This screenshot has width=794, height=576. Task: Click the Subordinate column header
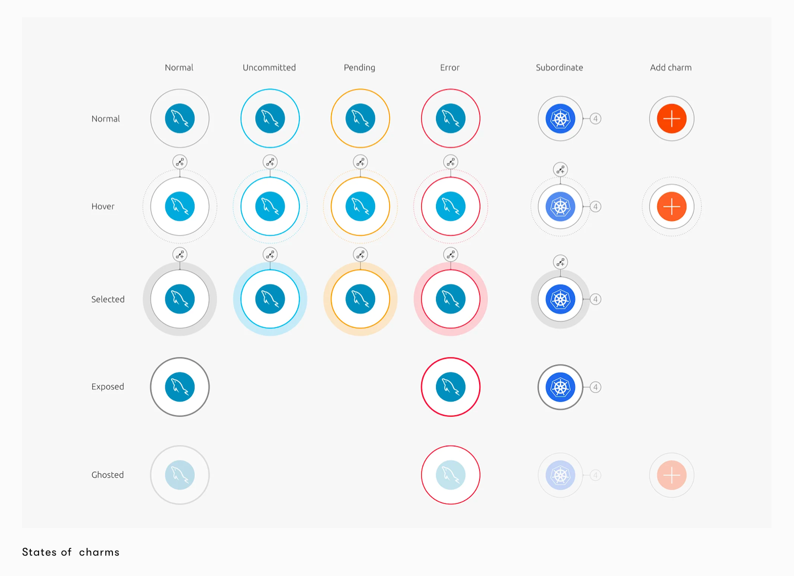(559, 68)
